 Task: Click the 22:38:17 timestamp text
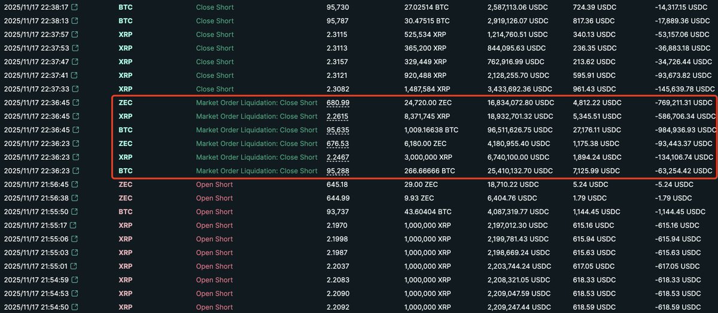pos(36,7)
